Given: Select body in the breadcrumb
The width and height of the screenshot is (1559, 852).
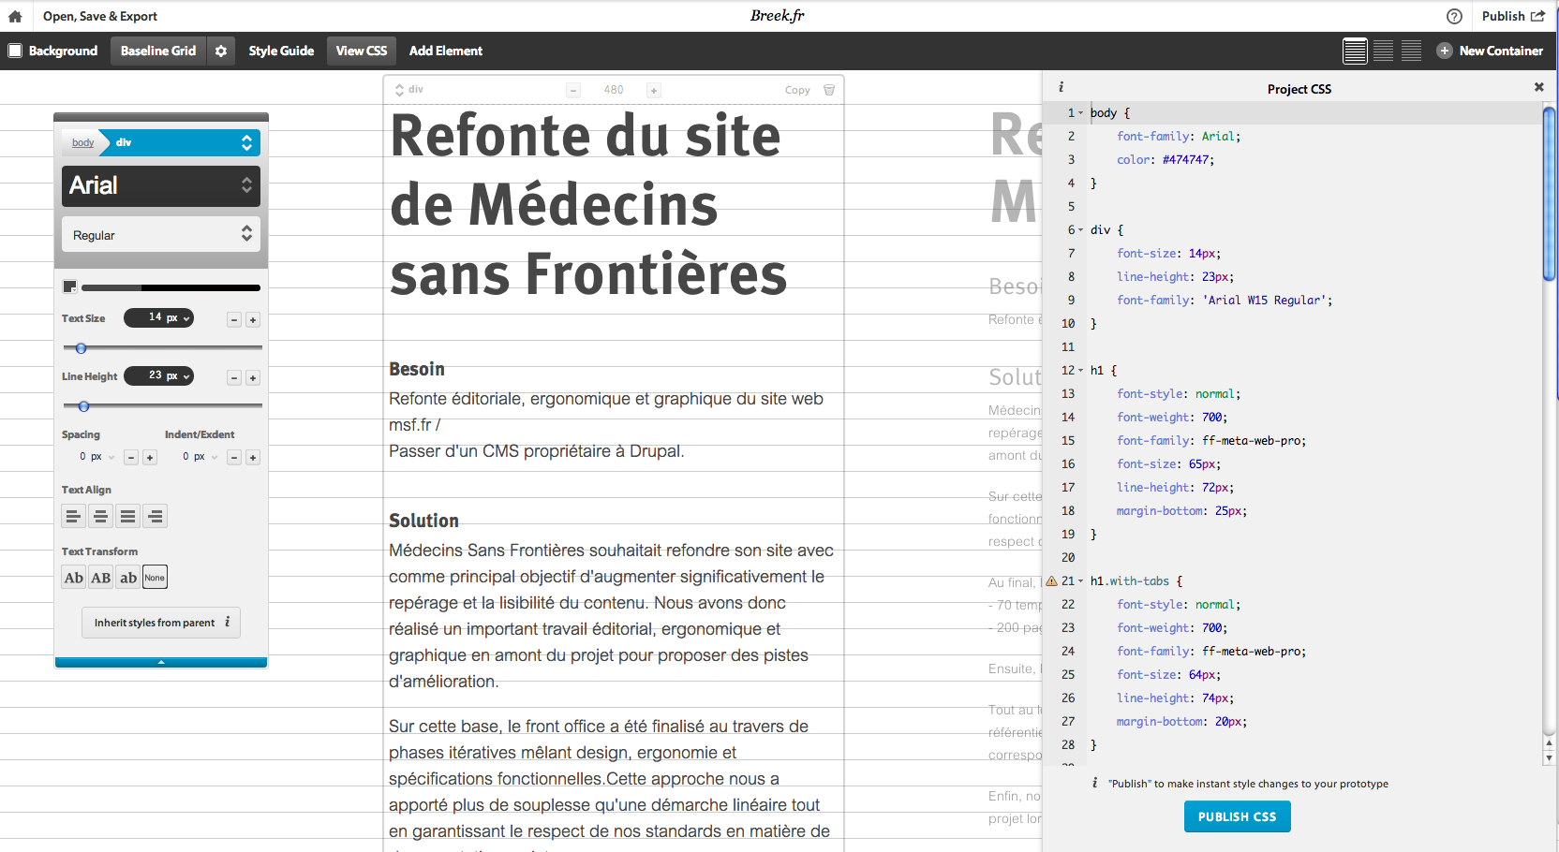Looking at the screenshot, I should tap(82, 142).
